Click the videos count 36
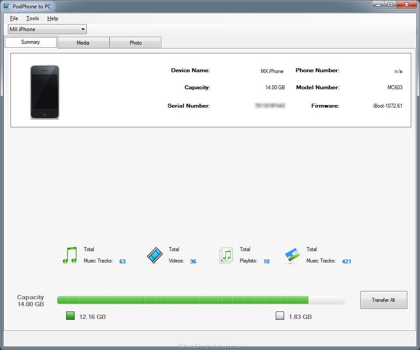This screenshot has height=350, width=420. pos(193,261)
